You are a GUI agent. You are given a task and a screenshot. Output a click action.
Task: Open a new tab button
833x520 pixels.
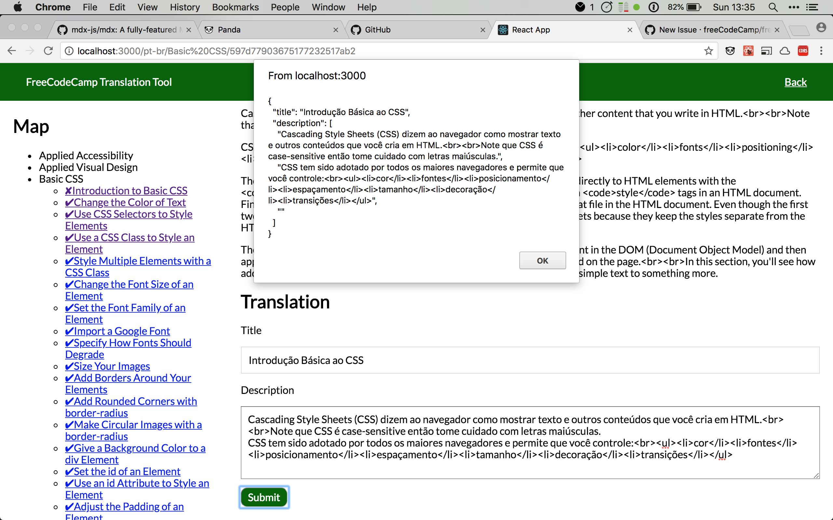tap(799, 30)
